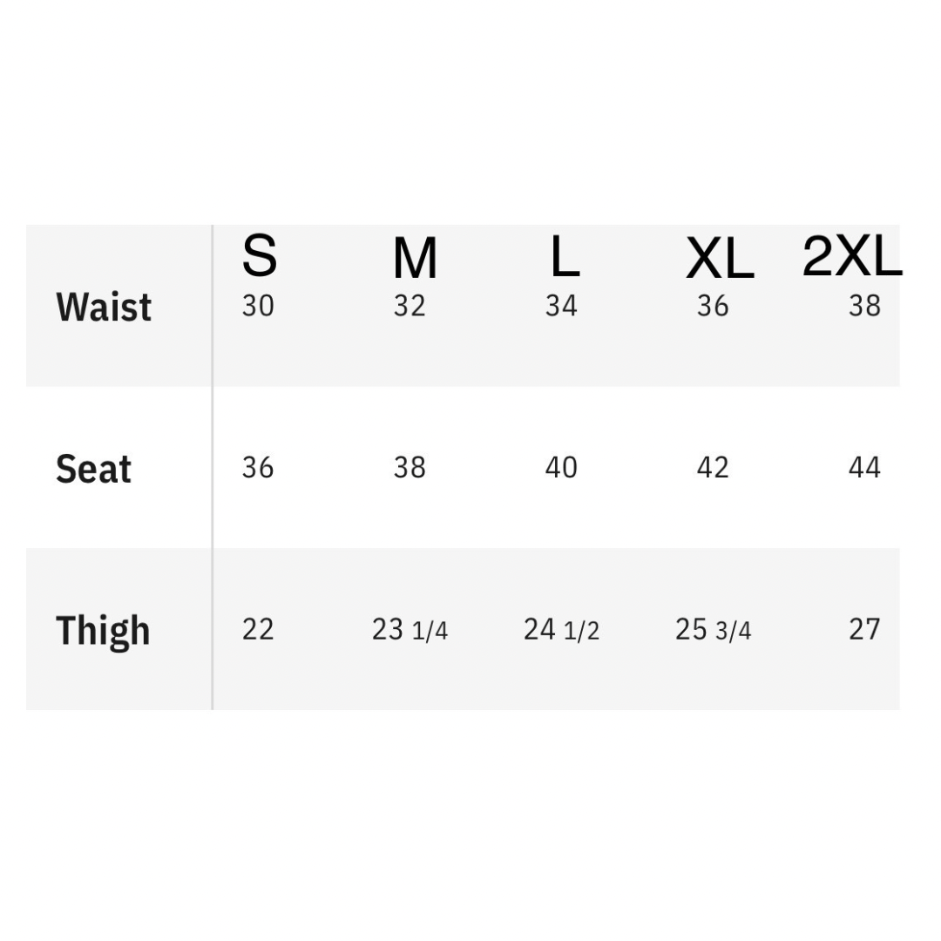This screenshot has width=941, height=941.
Task: Select the M size column header
Action: (414, 260)
